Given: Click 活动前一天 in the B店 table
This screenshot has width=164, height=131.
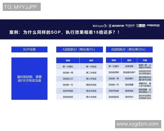Looking at the screenshot, I should [114, 85].
